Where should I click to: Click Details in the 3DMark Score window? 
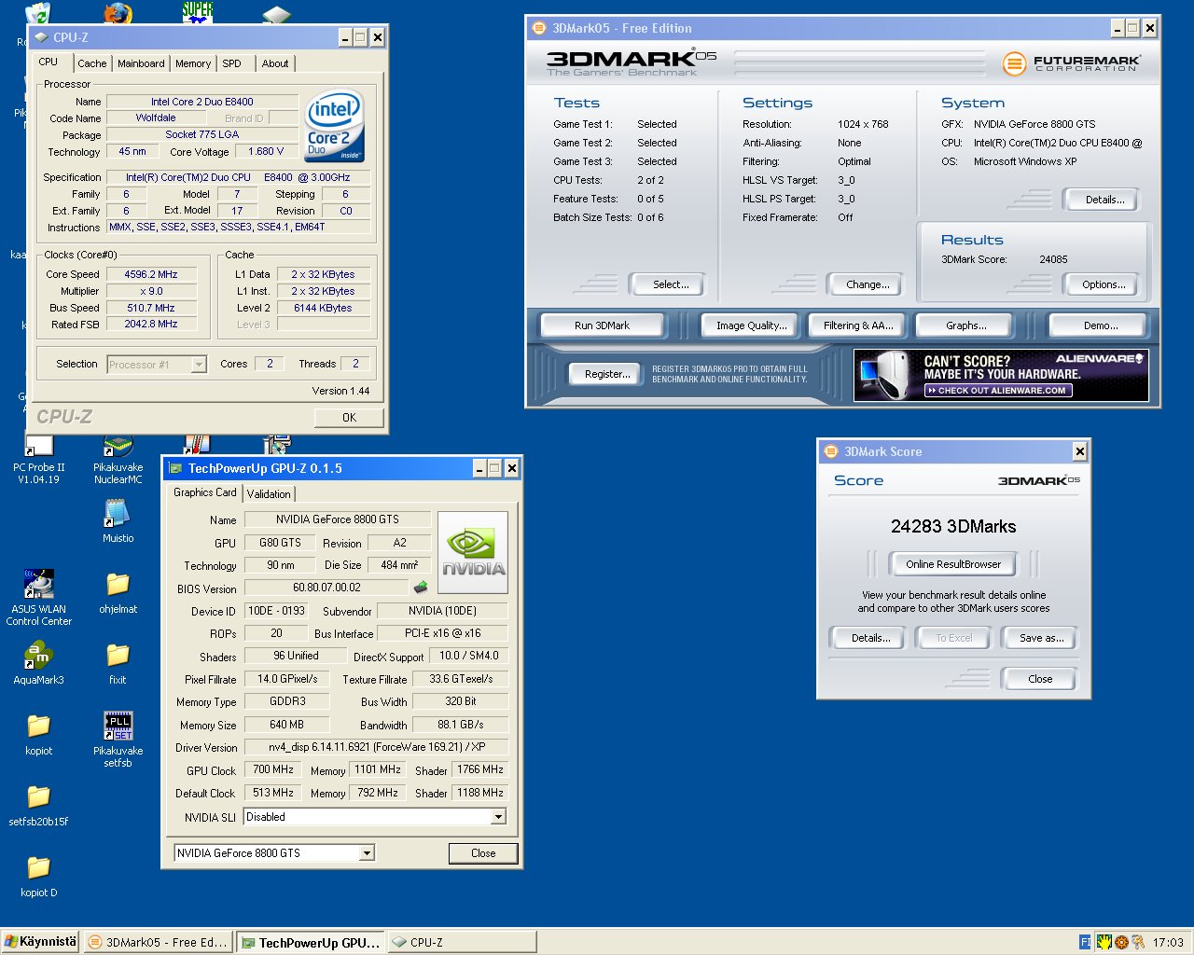tap(870, 638)
